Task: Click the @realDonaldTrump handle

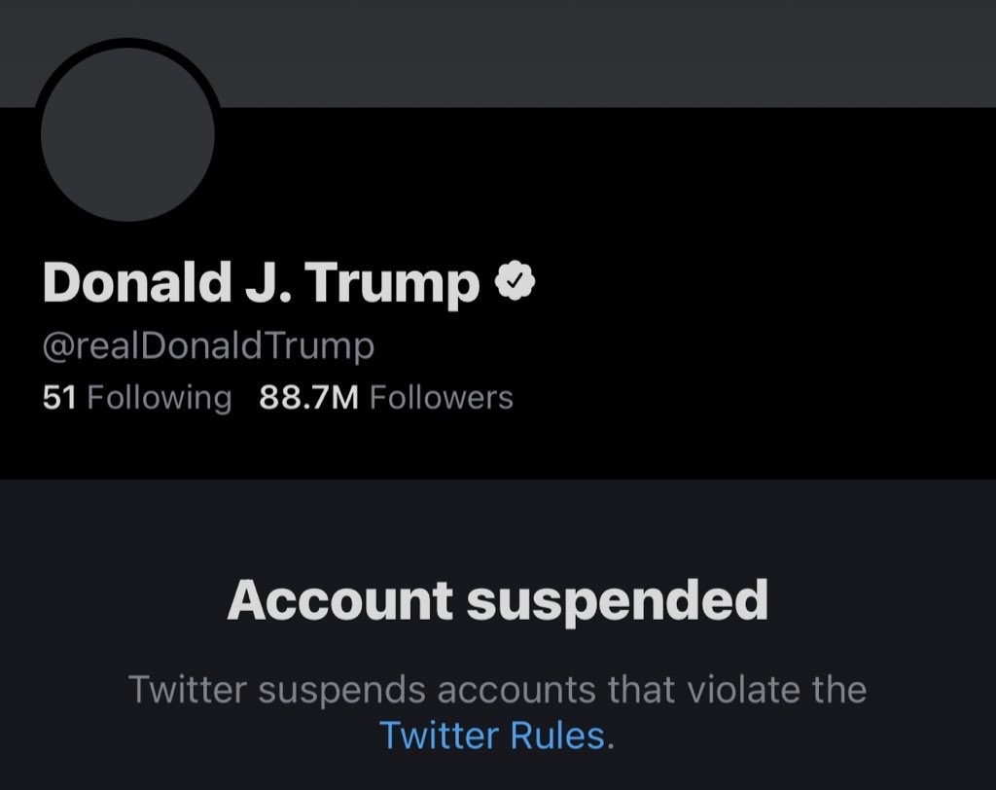Action: pyautogui.click(x=208, y=347)
